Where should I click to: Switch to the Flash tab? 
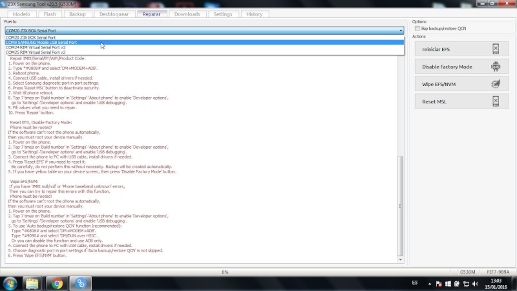[50, 14]
